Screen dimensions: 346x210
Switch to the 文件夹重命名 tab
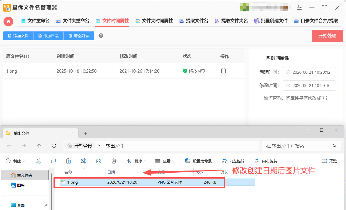click(x=73, y=21)
